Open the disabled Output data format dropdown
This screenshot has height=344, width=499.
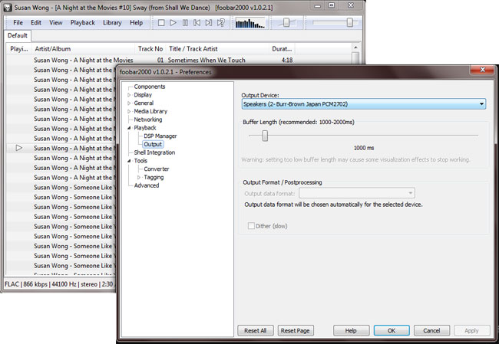(x=357, y=193)
